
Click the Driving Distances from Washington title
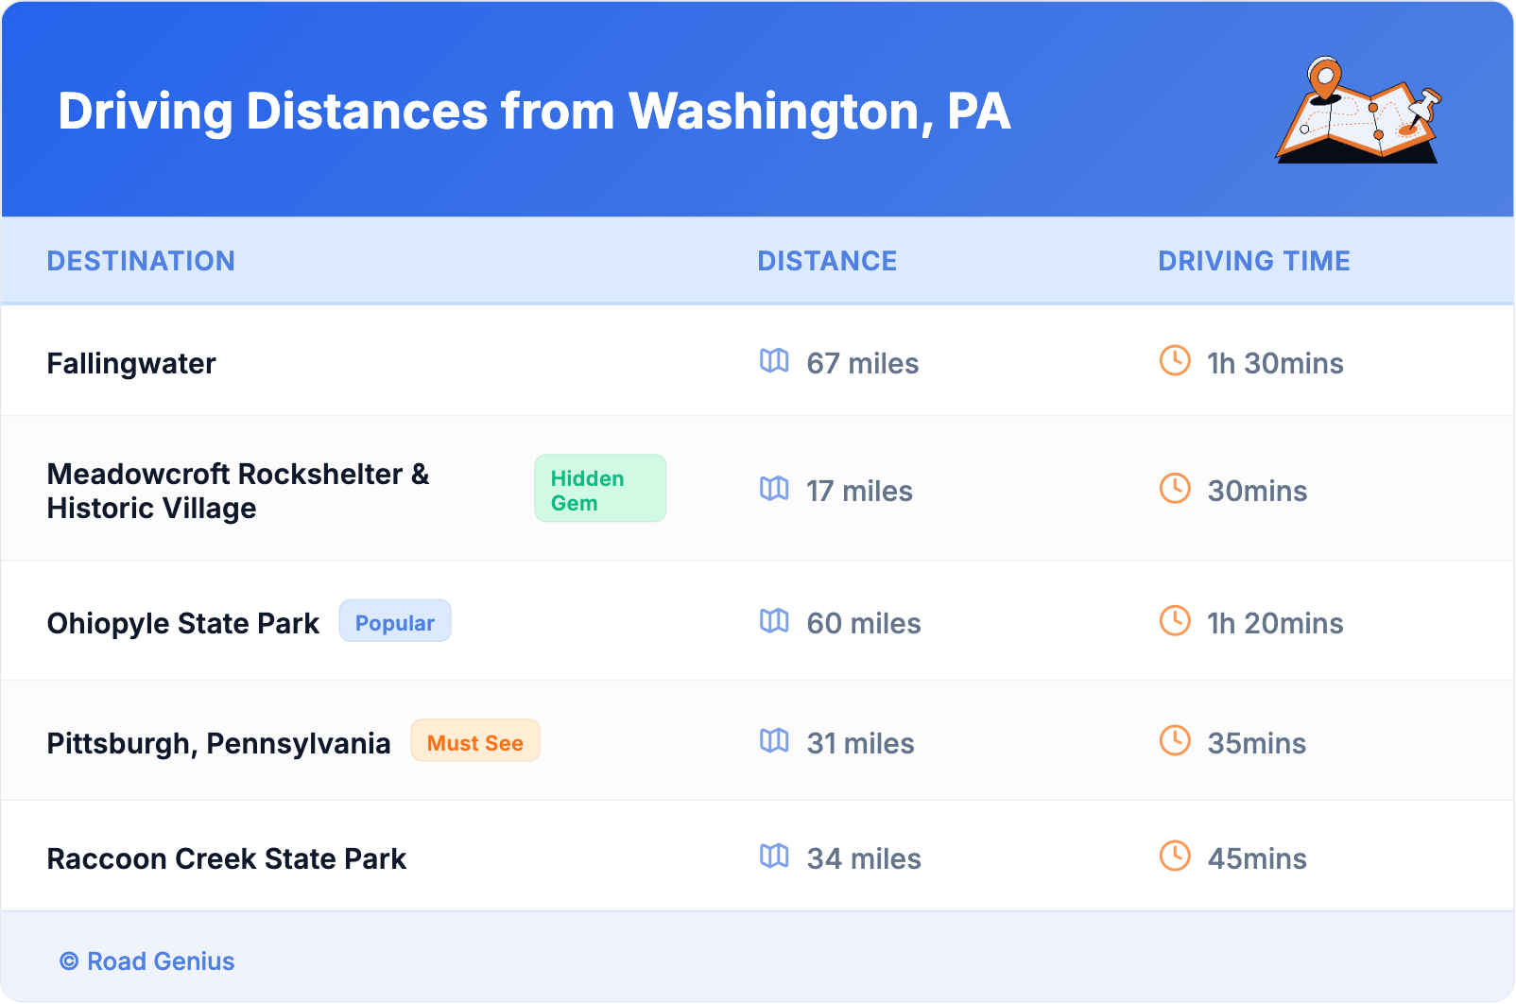click(534, 112)
